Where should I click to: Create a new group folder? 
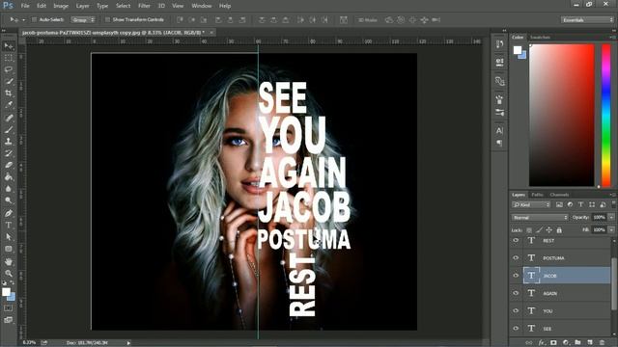pyautogui.click(x=577, y=343)
